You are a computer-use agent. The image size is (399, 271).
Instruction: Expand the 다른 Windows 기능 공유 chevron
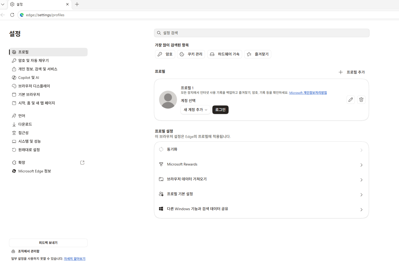tap(361, 210)
